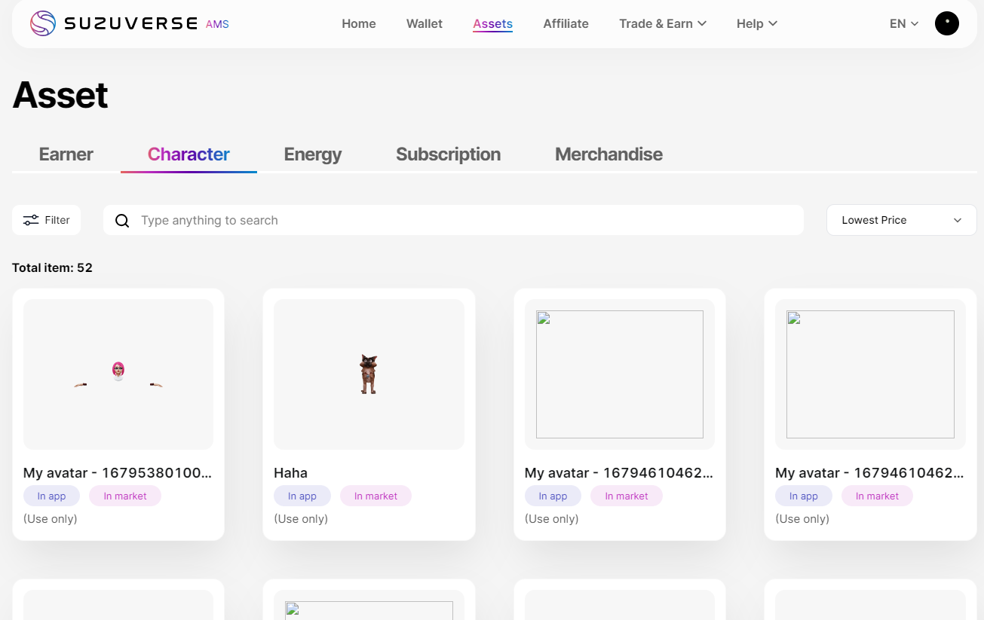
Task: Go to the Affiliate section
Action: pyautogui.click(x=566, y=23)
